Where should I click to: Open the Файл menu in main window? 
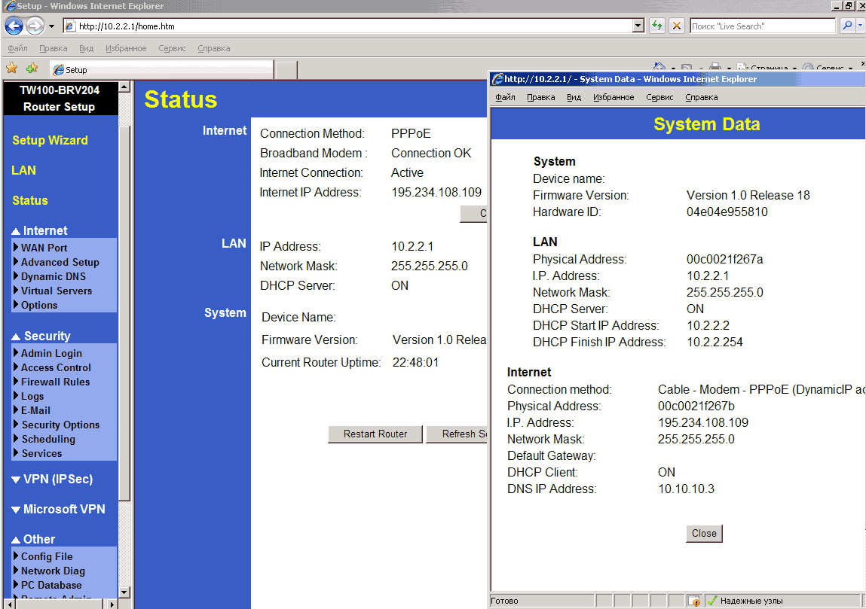pos(17,48)
